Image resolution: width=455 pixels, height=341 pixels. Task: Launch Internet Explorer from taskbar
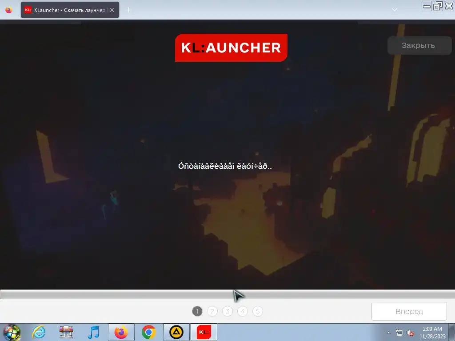39,332
